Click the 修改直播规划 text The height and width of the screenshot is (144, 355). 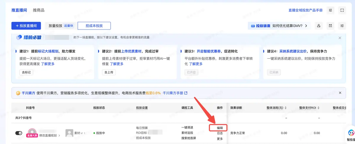(48, 136)
